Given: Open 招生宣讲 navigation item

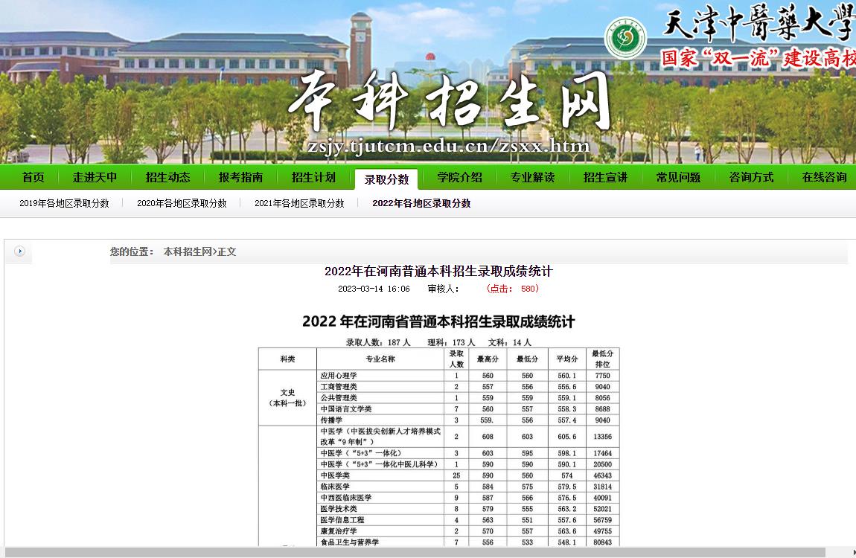Looking at the screenshot, I should click(605, 178).
